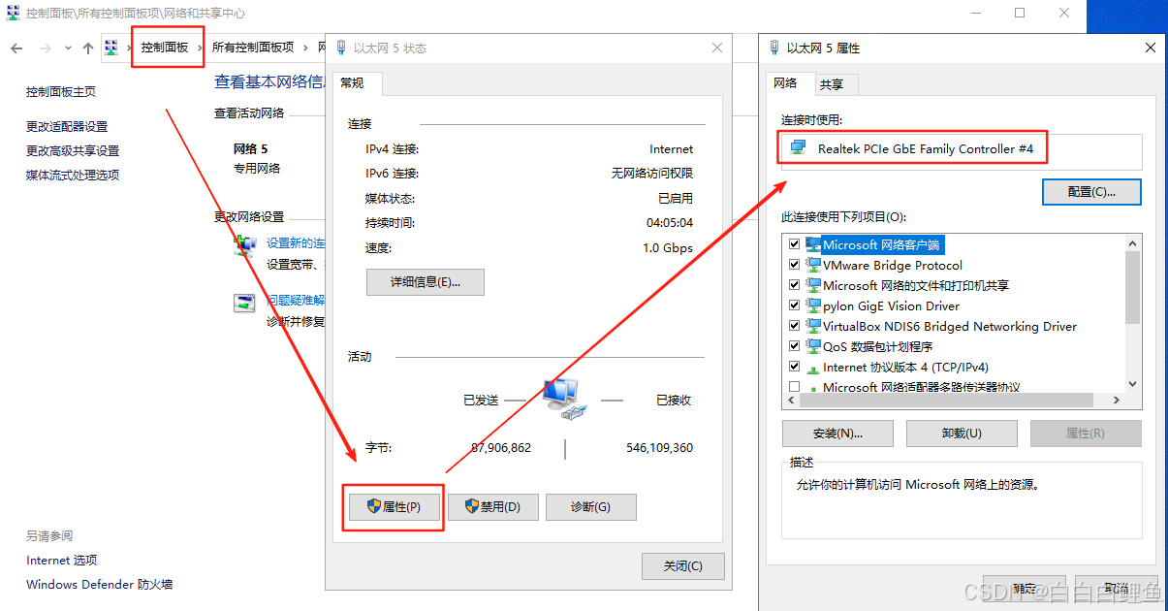Click the 以太网 5 状态 title icon
Screen dimensions: 1168x611
341,48
